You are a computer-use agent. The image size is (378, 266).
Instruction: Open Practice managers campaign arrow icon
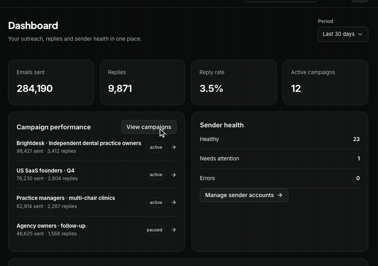pos(173,202)
